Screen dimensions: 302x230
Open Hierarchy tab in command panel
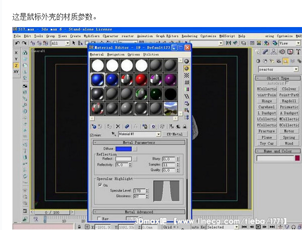[274, 52]
